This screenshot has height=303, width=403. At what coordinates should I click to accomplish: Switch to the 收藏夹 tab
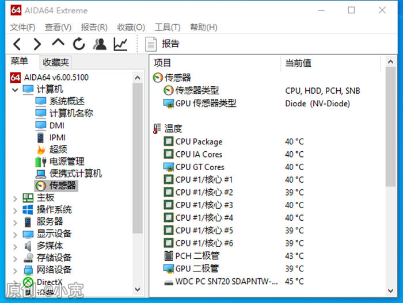[x=56, y=62]
